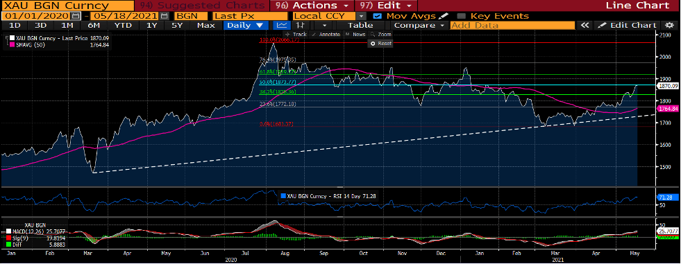The image size is (681, 264).
Task: Click the 76.4%(1975.35) Fibonacci label
Action: (x=278, y=60)
